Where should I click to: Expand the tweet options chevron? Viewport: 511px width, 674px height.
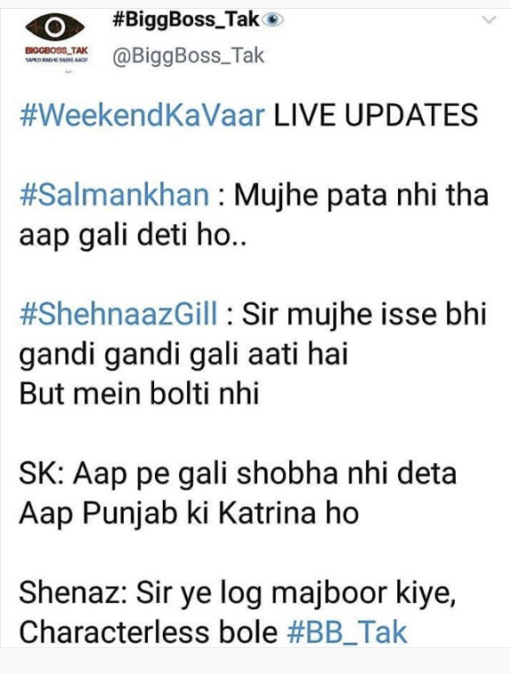(x=490, y=20)
